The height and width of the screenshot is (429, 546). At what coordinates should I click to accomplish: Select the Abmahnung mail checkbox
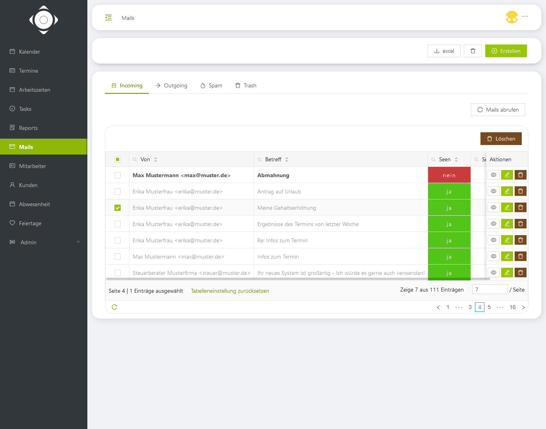[118, 175]
